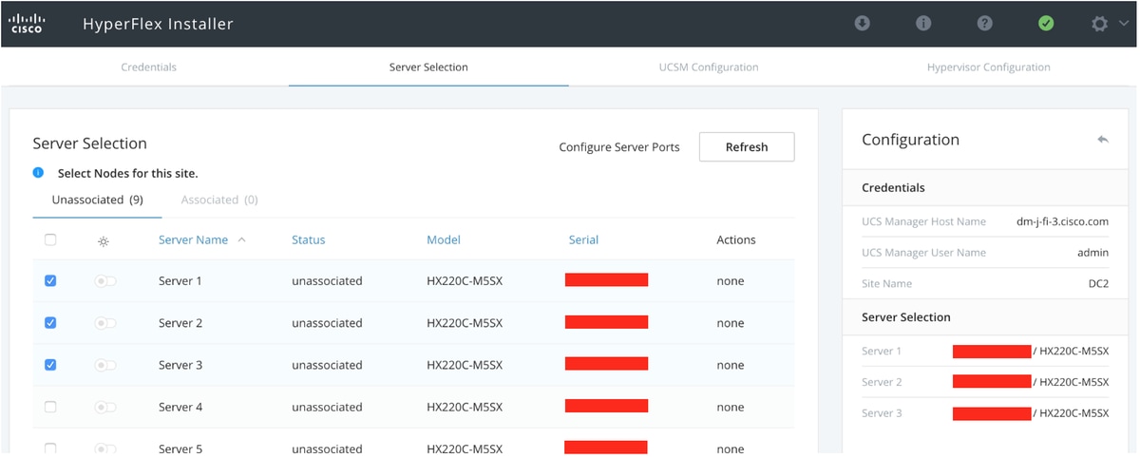Click the Server 1 name cell
Image resolution: width=1140 pixels, height=458 pixels.
pyautogui.click(x=180, y=281)
